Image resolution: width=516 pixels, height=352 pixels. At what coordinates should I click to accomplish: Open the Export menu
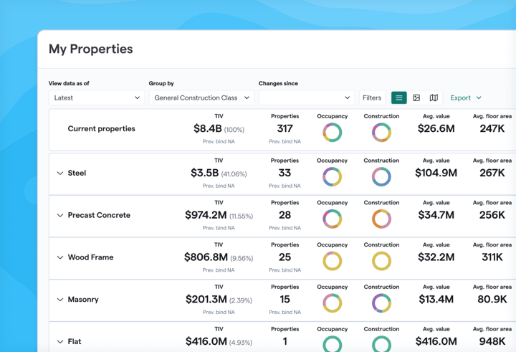466,97
